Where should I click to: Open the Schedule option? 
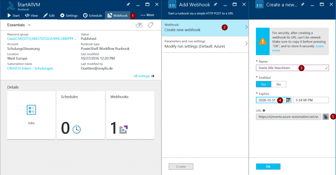click(x=93, y=15)
